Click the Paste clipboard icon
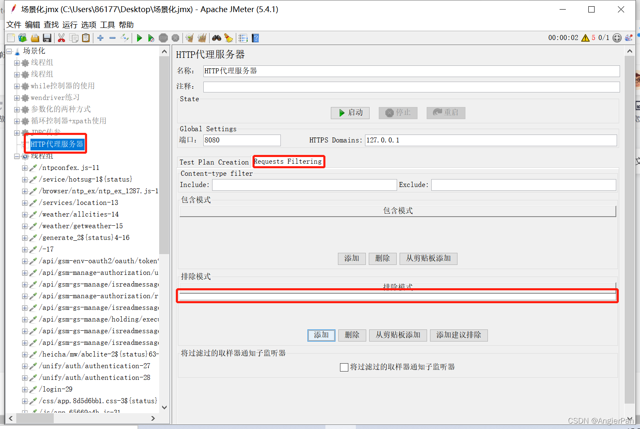Viewport: 640px width, 429px height. 86,38
